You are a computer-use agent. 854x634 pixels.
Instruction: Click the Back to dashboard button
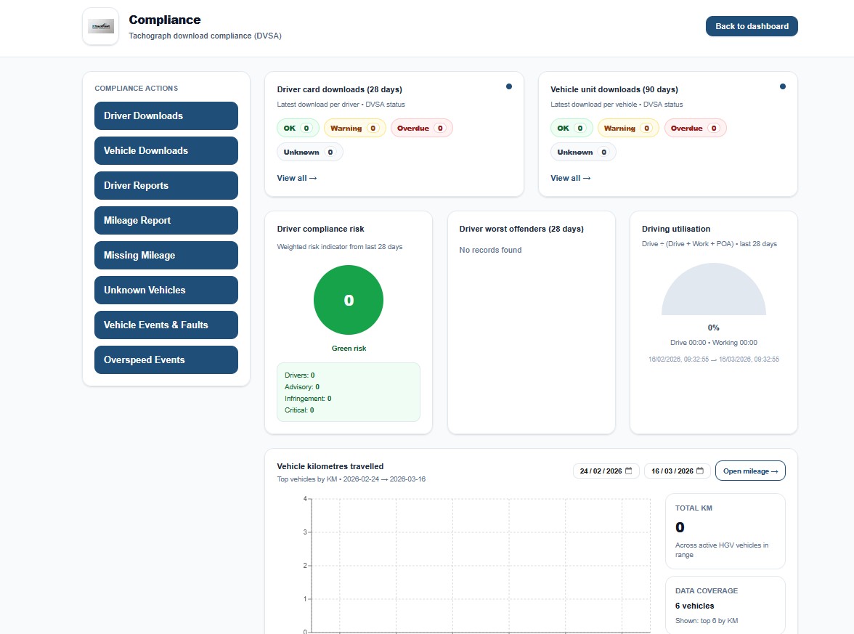coord(752,26)
